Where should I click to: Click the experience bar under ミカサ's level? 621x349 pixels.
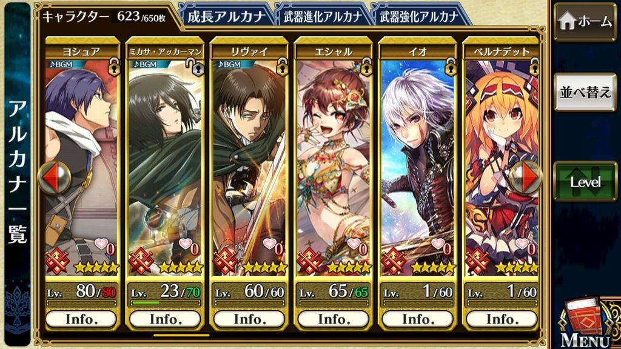pos(166,303)
